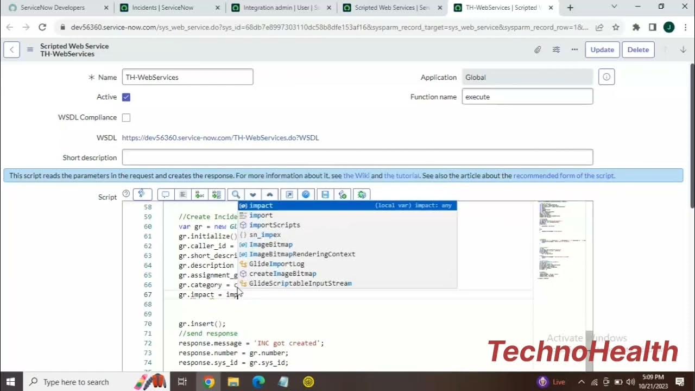Screen dimensions: 695x391
Task: Open the Windows Start menu
Action: point(11,382)
